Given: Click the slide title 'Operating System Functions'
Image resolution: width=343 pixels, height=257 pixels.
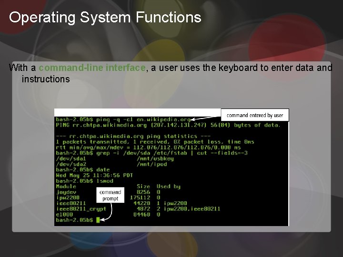Looking at the screenshot, I should 105,17.
